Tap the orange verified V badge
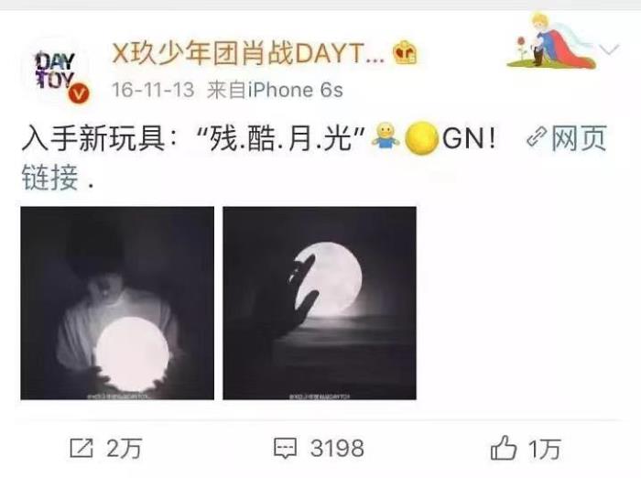This screenshot has height=478, width=641. (79, 93)
